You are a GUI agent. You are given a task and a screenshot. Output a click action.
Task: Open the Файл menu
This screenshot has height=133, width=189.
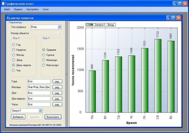tap(7, 9)
